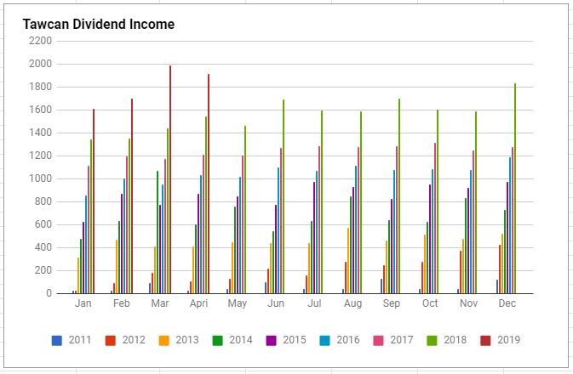Click the Sep label on the x-axis
This screenshot has height=374, width=573.
point(392,303)
